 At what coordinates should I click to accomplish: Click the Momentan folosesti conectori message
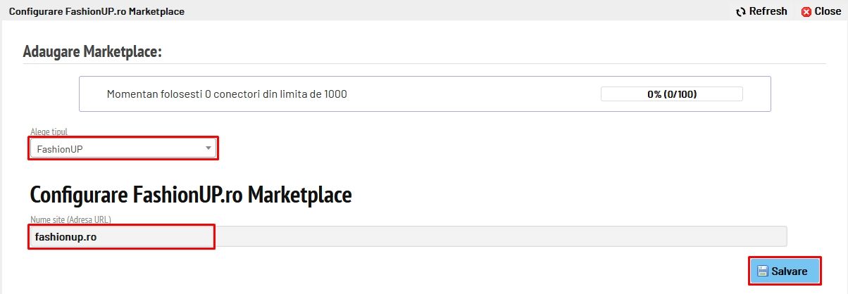tap(227, 94)
